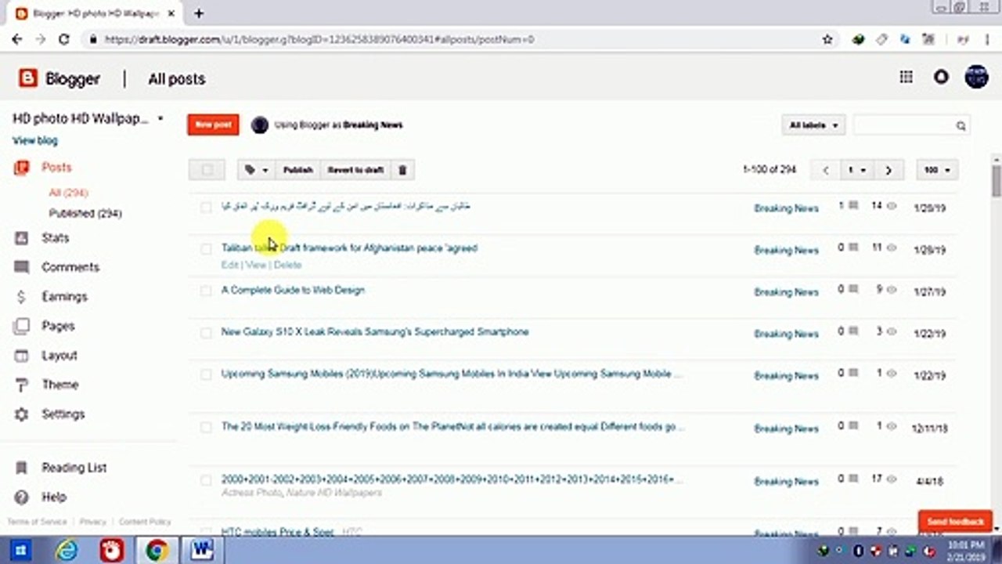Open the account avatar menu

976,77
